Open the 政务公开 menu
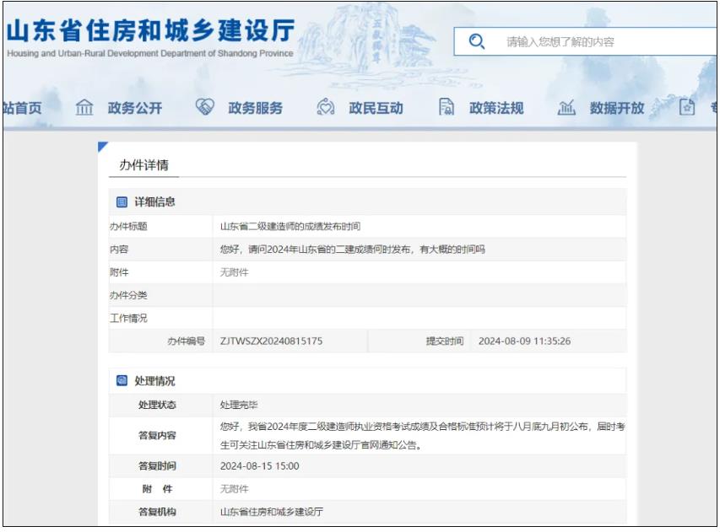The height and width of the screenshot is (532, 720). tap(135, 108)
